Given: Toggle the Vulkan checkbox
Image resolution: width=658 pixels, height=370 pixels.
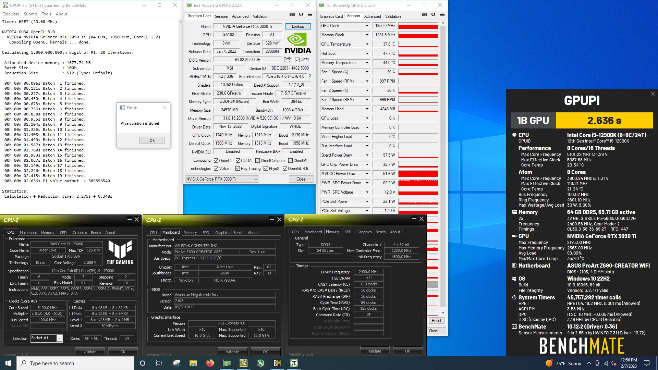Looking at the screenshot, I should 216,169.
